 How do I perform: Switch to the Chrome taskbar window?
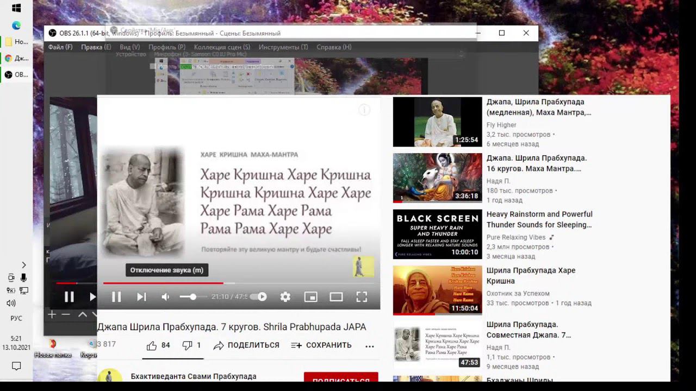coord(16,58)
